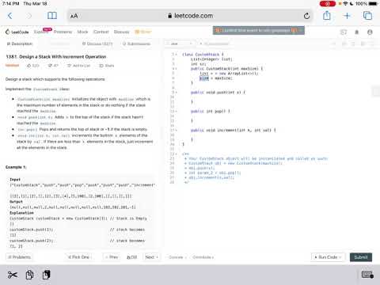
Task: Click the Pick One button
Action: coord(78,256)
